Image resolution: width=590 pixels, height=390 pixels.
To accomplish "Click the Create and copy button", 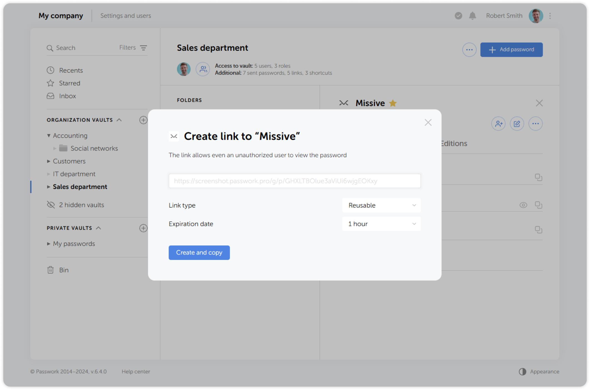I will [199, 253].
